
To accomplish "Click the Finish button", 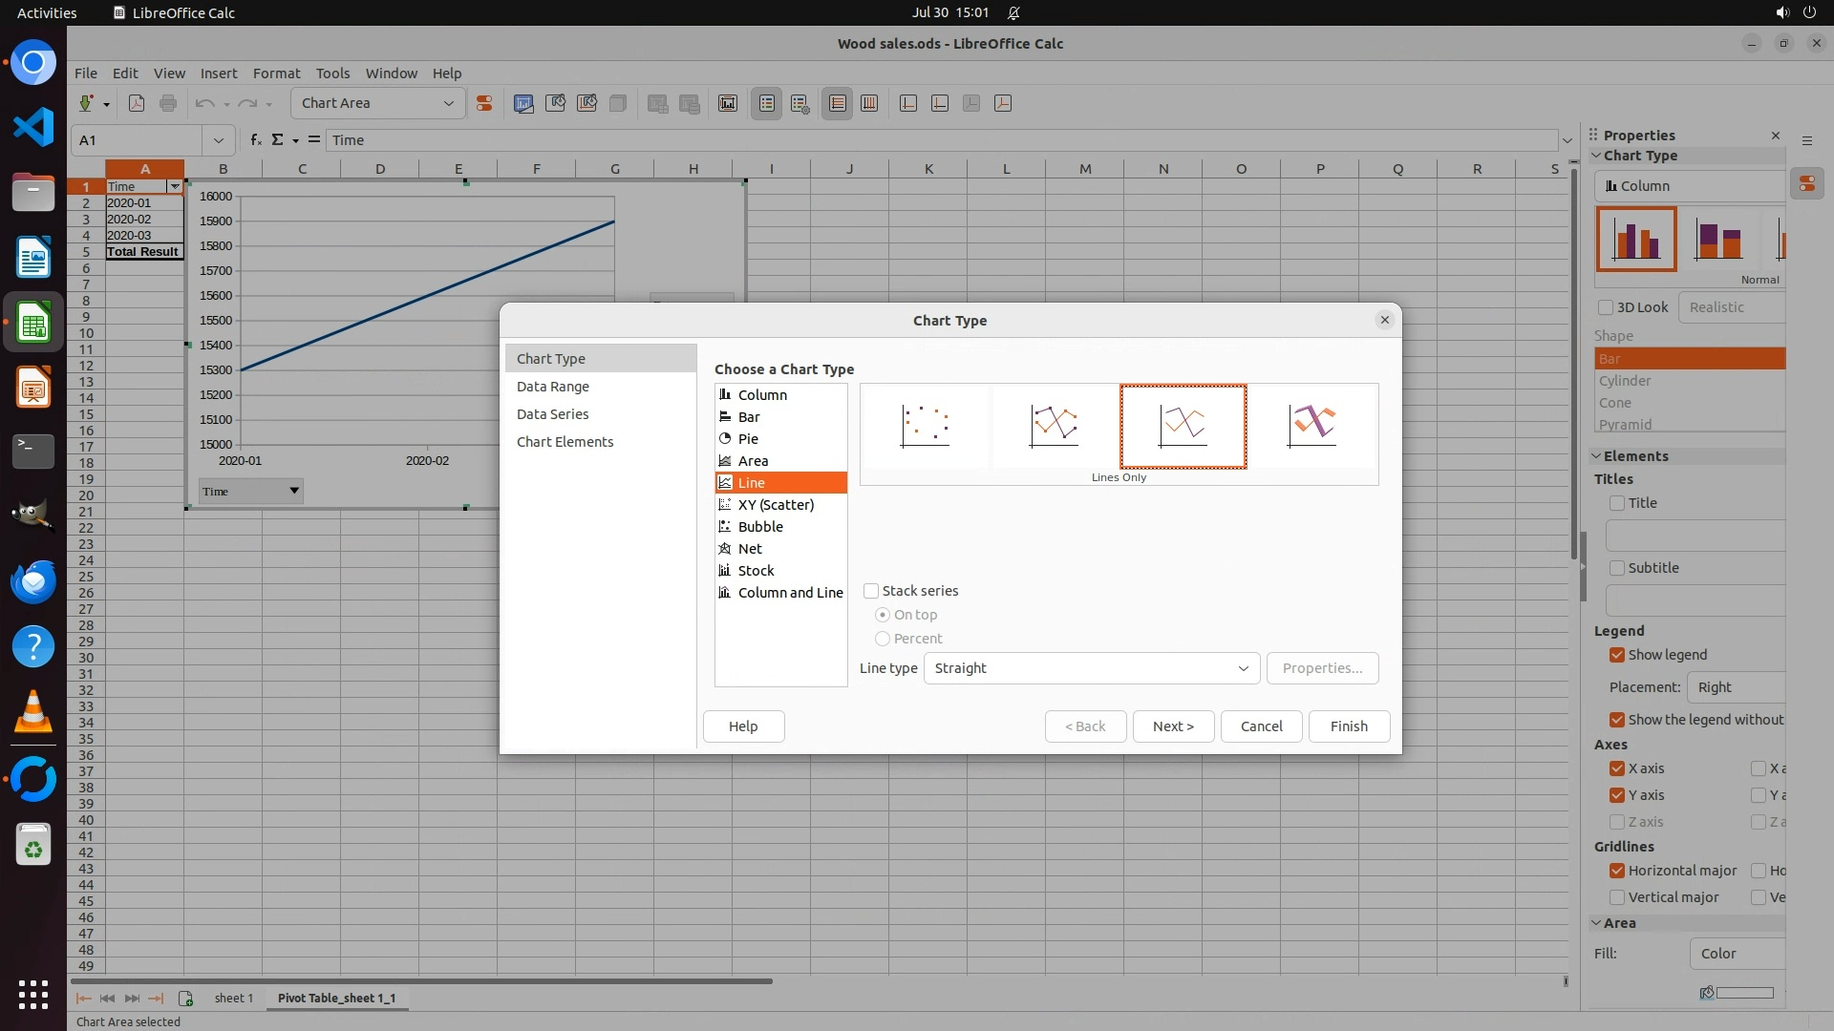I will coord(1349,726).
